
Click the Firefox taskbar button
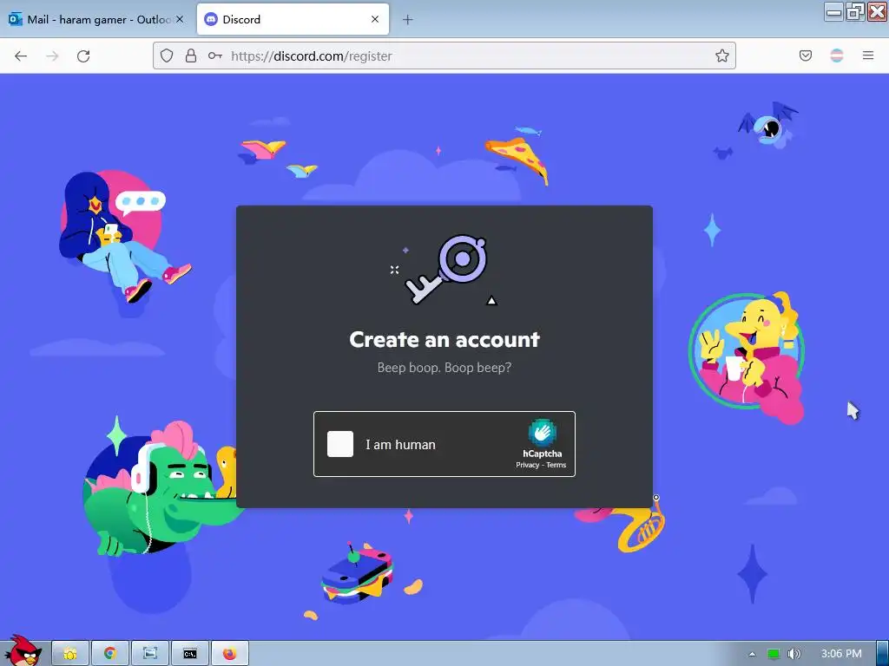pos(229,654)
